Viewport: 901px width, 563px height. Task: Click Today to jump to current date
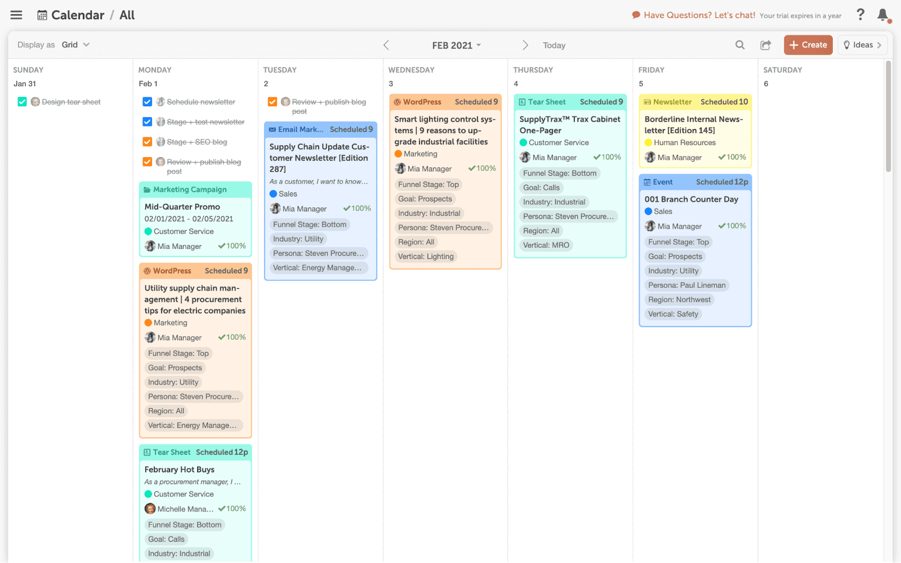pos(554,45)
